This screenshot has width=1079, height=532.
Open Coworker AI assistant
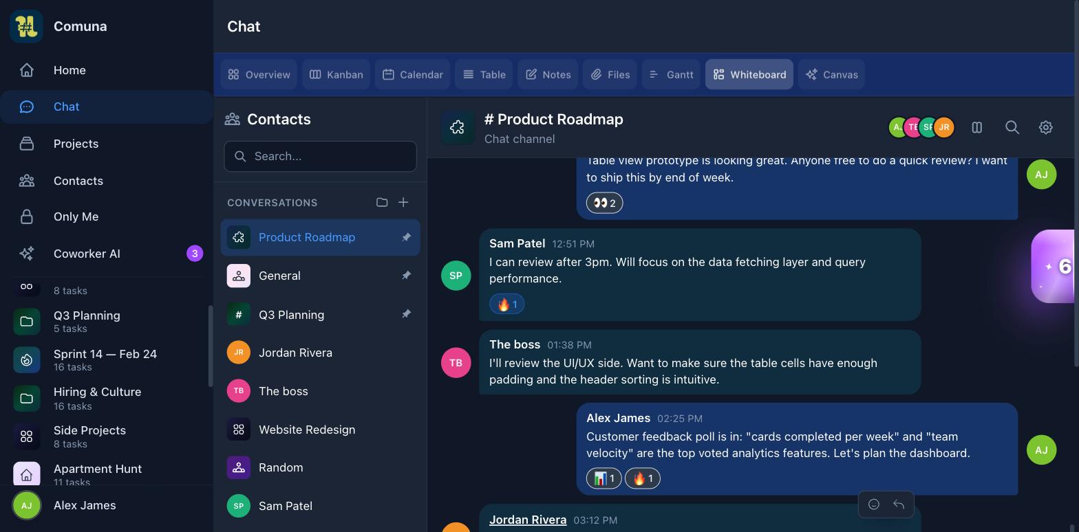(107, 254)
